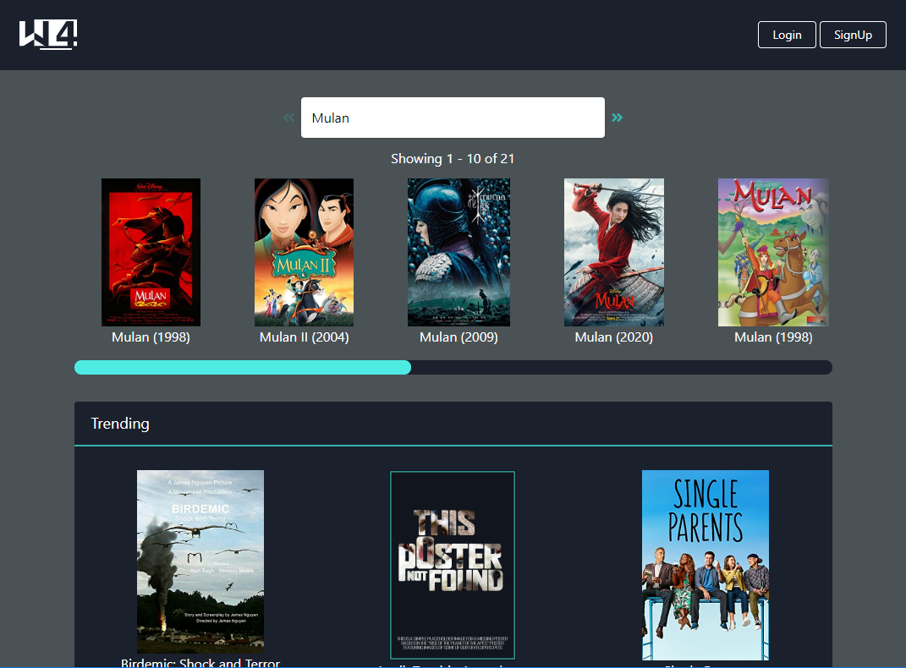This screenshot has width=906, height=668.
Task: Go to next results page with right chevrons
Action: [x=617, y=118]
